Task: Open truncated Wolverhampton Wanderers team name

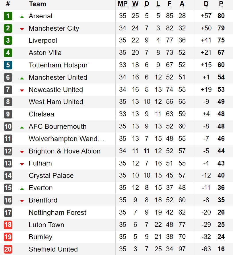Action: click(66, 139)
